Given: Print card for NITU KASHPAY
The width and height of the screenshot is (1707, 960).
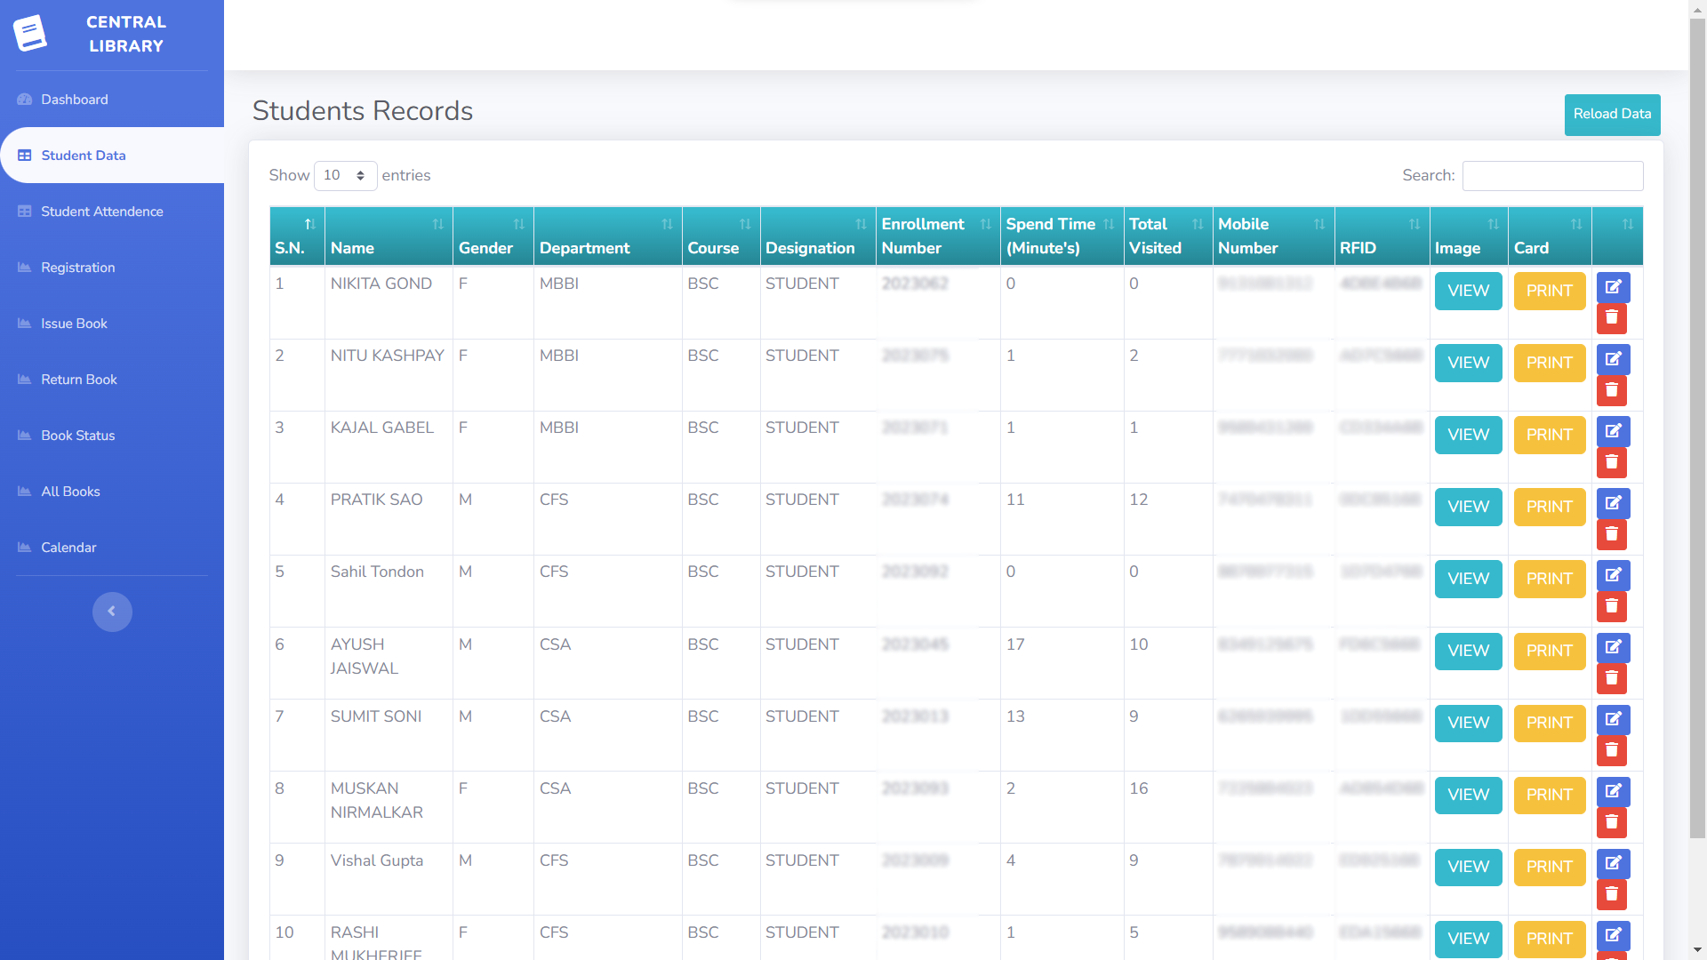Looking at the screenshot, I should coord(1549,364).
